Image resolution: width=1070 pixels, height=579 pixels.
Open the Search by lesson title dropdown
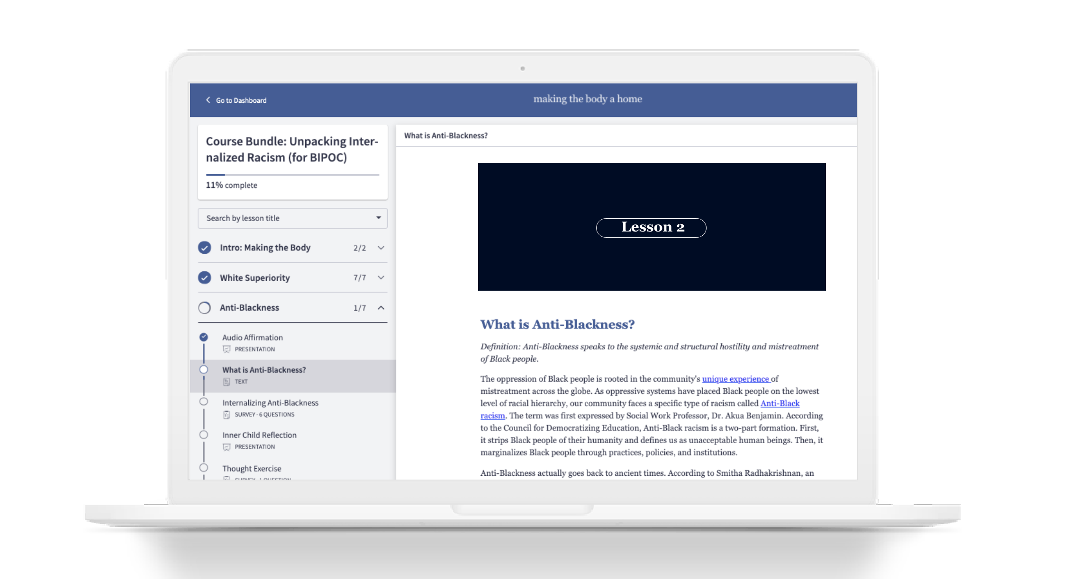[x=292, y=218]
